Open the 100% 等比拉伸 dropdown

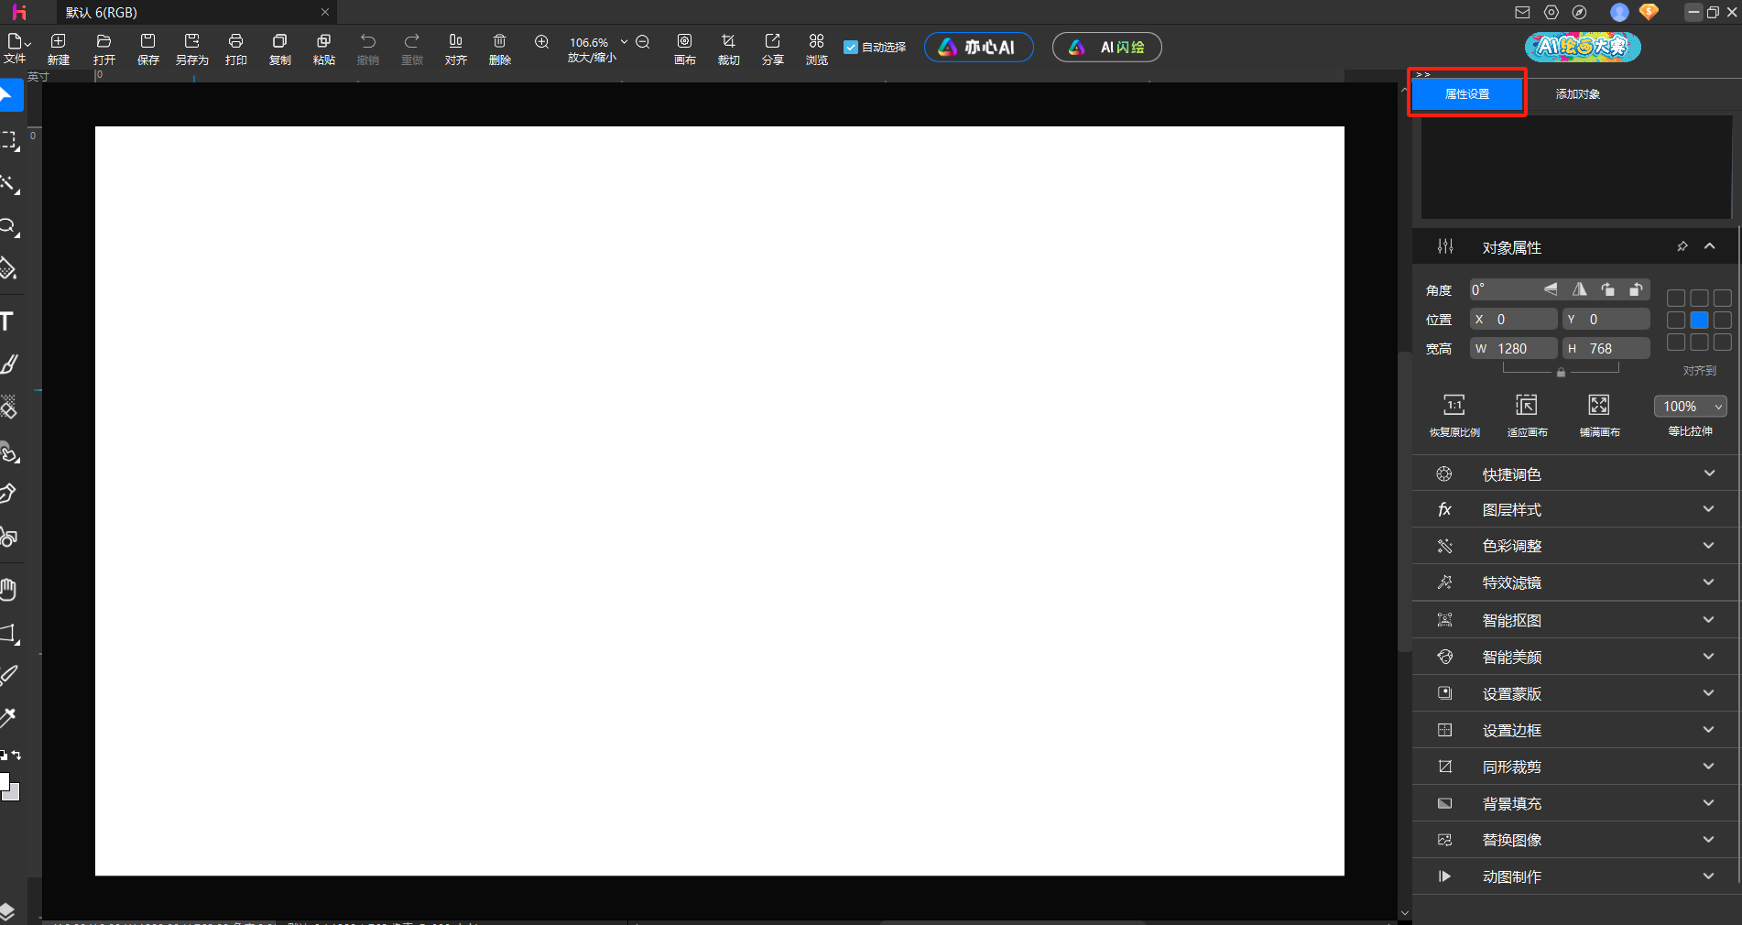pos(1690,407)
